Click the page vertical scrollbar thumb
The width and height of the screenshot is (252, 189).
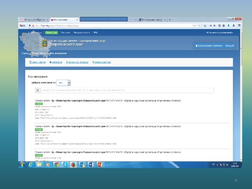pos(241,48)
